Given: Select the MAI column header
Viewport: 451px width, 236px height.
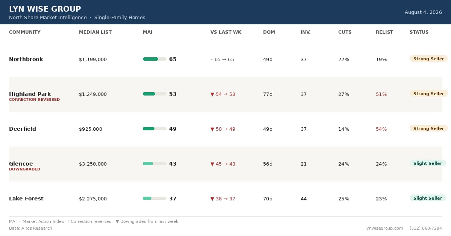Looking at the screenshot, I should [x=148, y=32].
